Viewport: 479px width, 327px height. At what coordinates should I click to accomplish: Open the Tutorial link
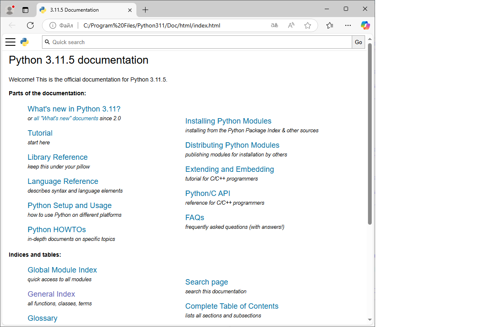(x=40, y=133)
